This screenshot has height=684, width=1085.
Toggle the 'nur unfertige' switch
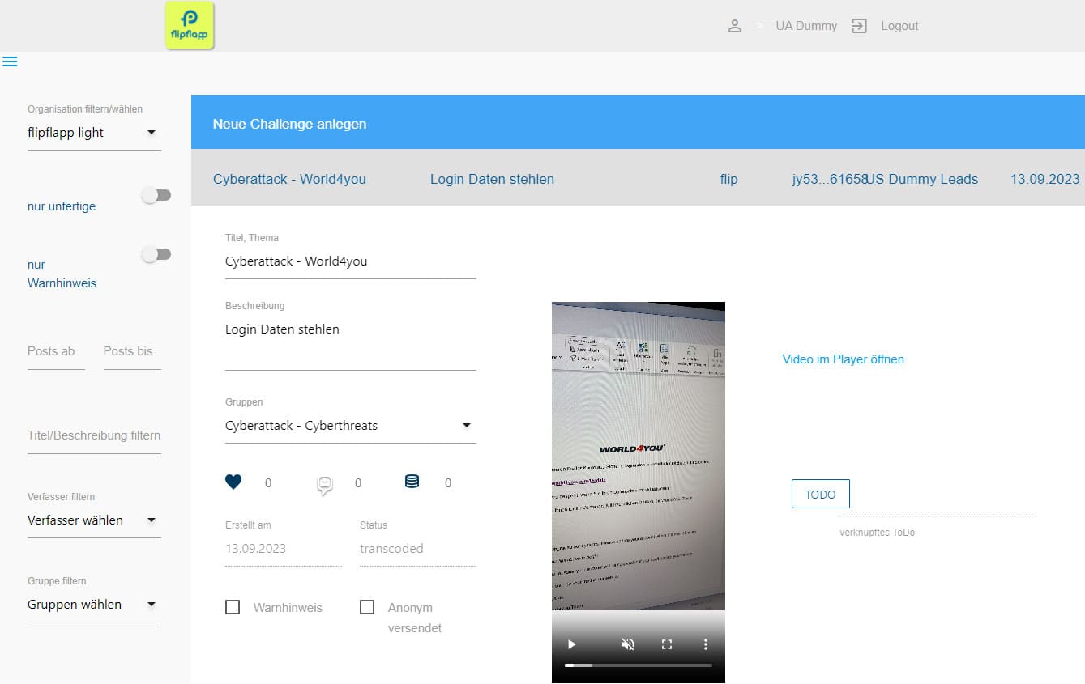pyautogui.click(x=156, y=195)
